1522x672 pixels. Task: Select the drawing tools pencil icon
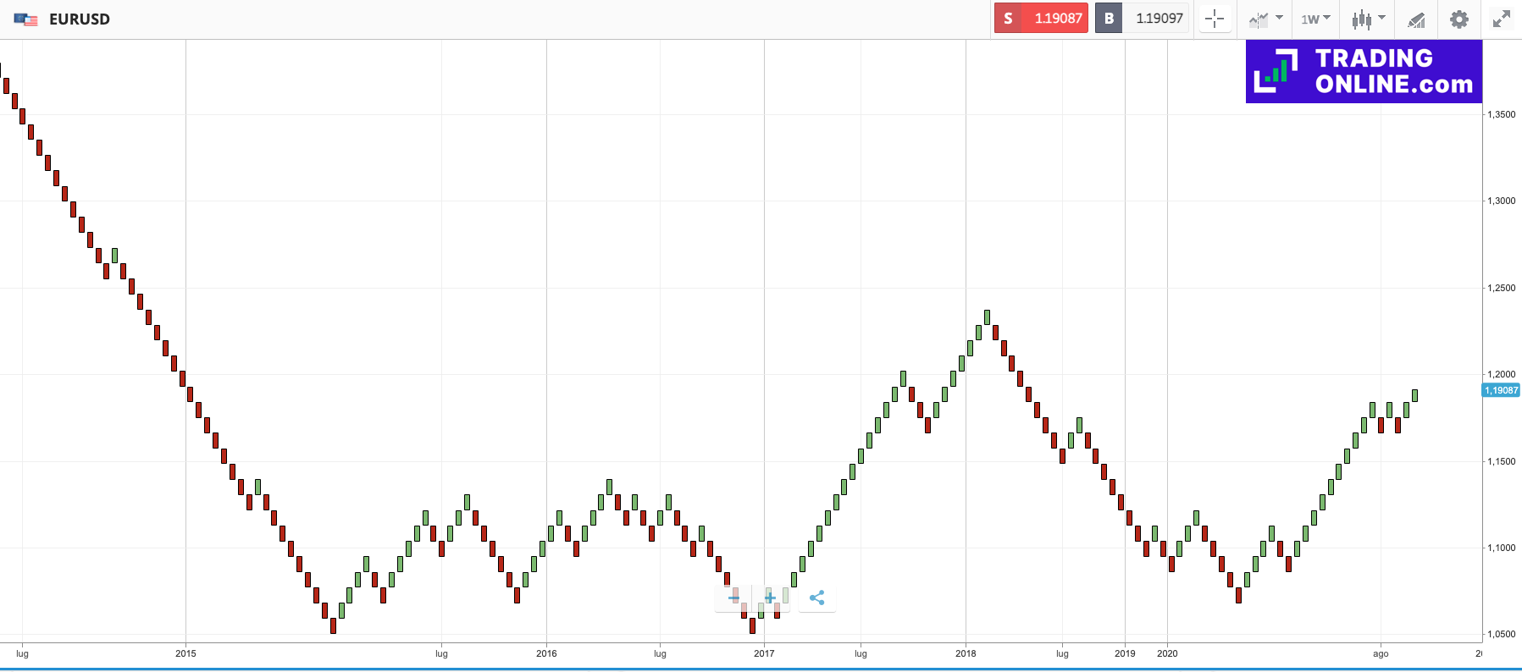pyautogui.click(x=1416, y=19)
